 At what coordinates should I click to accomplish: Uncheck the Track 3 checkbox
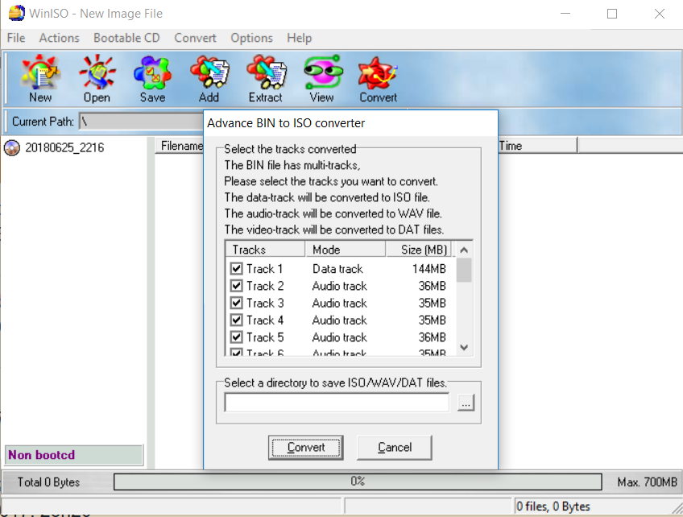click(236, 303)
